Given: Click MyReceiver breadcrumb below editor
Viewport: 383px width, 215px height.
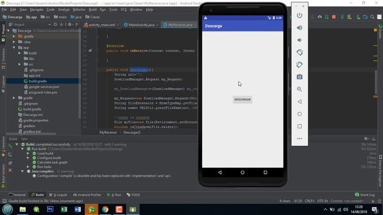Looking at the screenshot, I should (108, 133).
